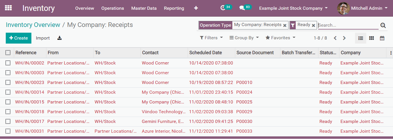This screenshot has width=393, height=139.
Task: Go back to Inventory Overview breadcrumb
Action: tap(33, 25)
